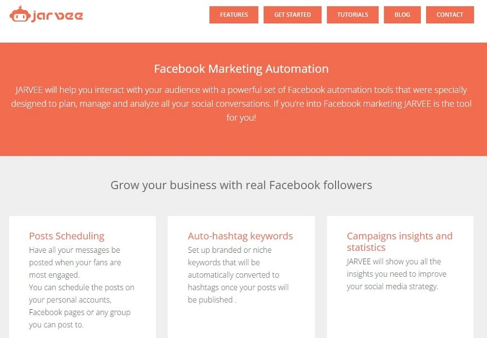Screen dimensions: 487x338
Task: Click the Jarvee robot head logo icon
Action: point(20,14)
